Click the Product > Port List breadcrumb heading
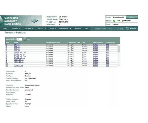This screenshot has height=123, width=148. coord(15,32)
